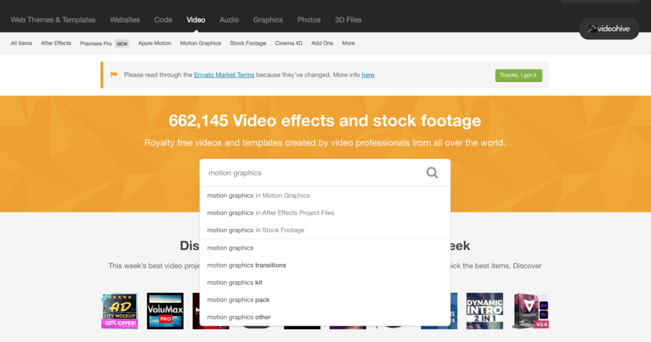Select suggestion 'motion graphics other'
The image size is (651, 342).
pos(325,317)
